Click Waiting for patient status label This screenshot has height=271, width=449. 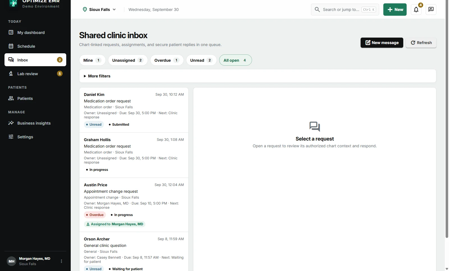coord(126,269)
